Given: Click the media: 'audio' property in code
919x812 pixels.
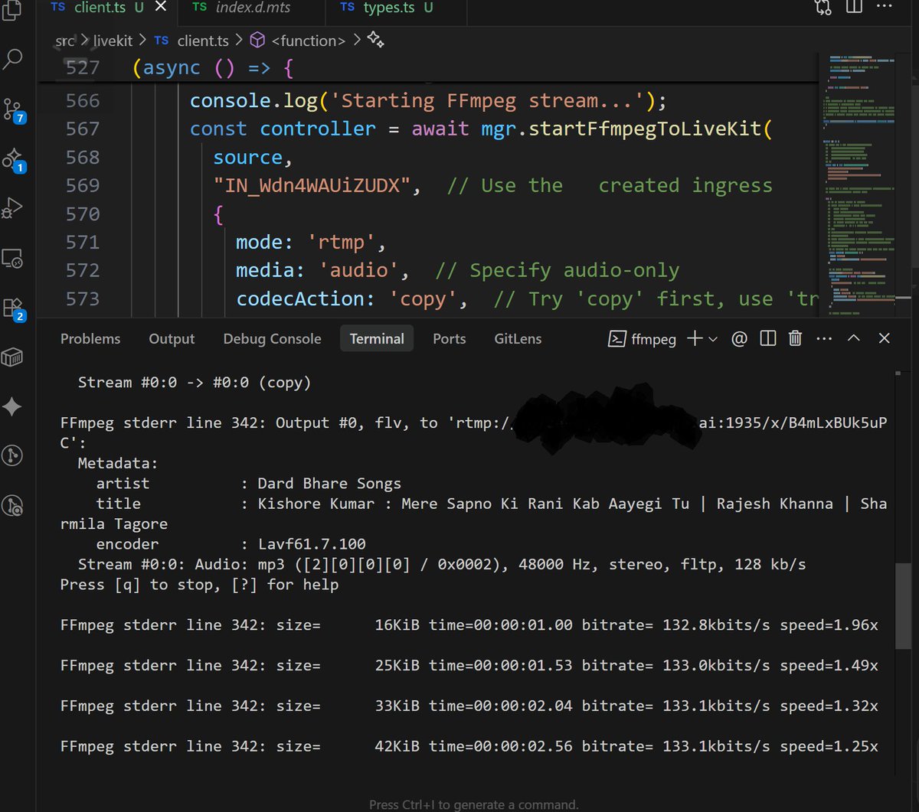Looking at the screenshot, I should (x=322, y=270).
